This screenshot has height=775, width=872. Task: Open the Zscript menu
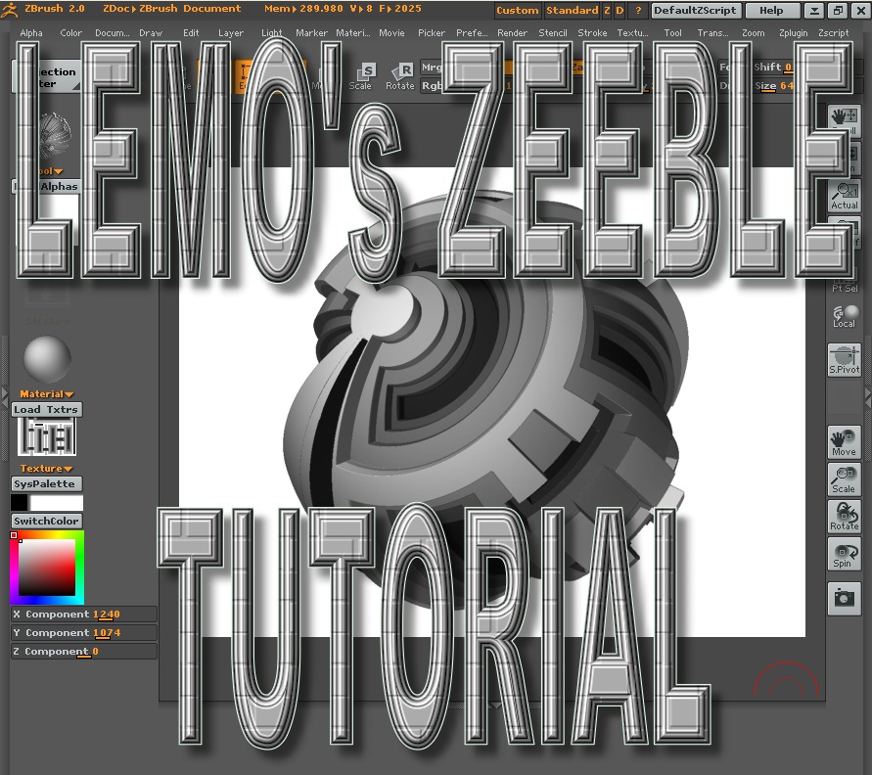pos(833,33)
